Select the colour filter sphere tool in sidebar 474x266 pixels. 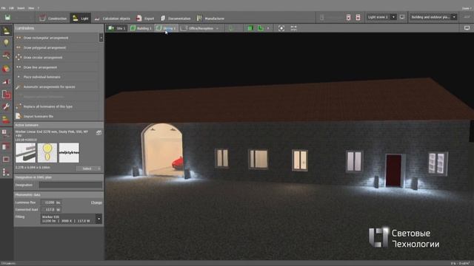[x=6, y=69]
